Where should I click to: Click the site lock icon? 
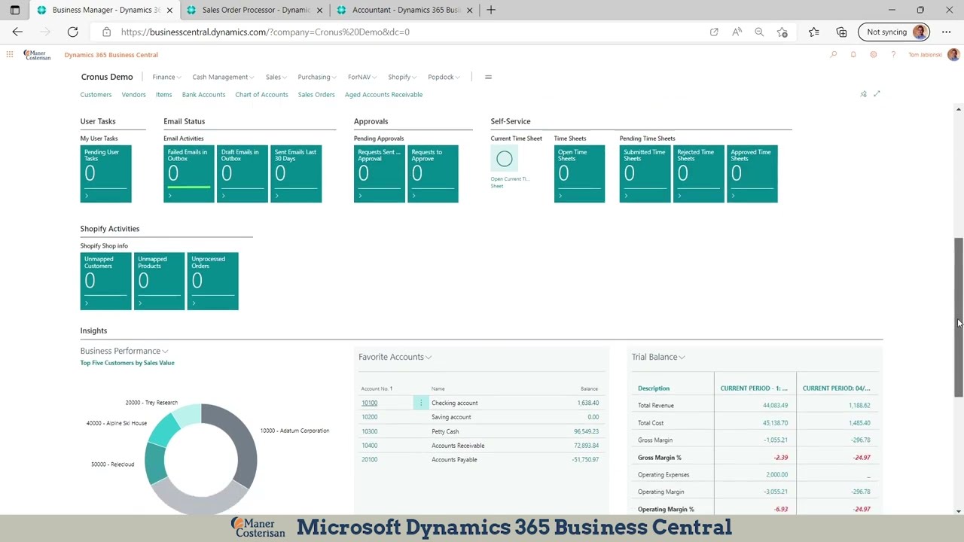point(106,32)
